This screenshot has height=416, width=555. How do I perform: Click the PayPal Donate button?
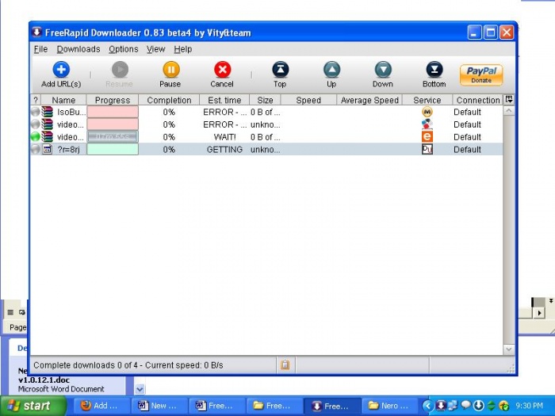(x=481, y=75)
